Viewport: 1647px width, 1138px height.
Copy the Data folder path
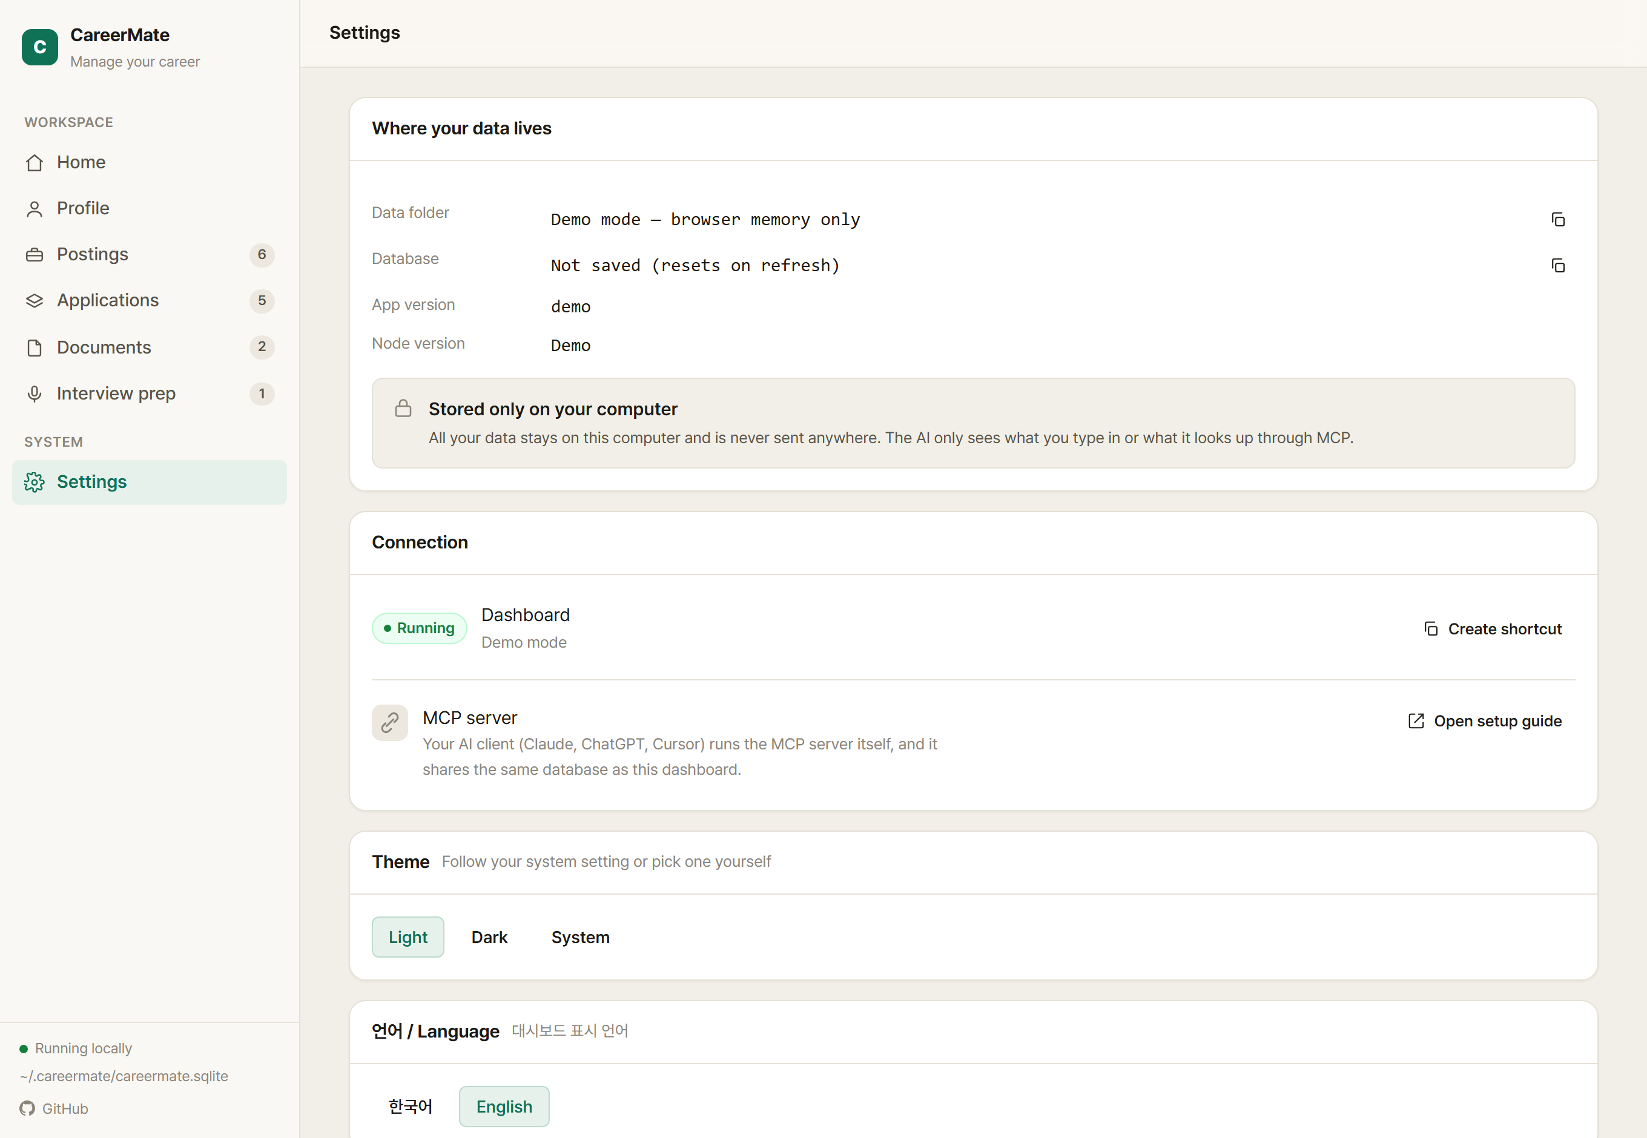tap(1558, 220)
